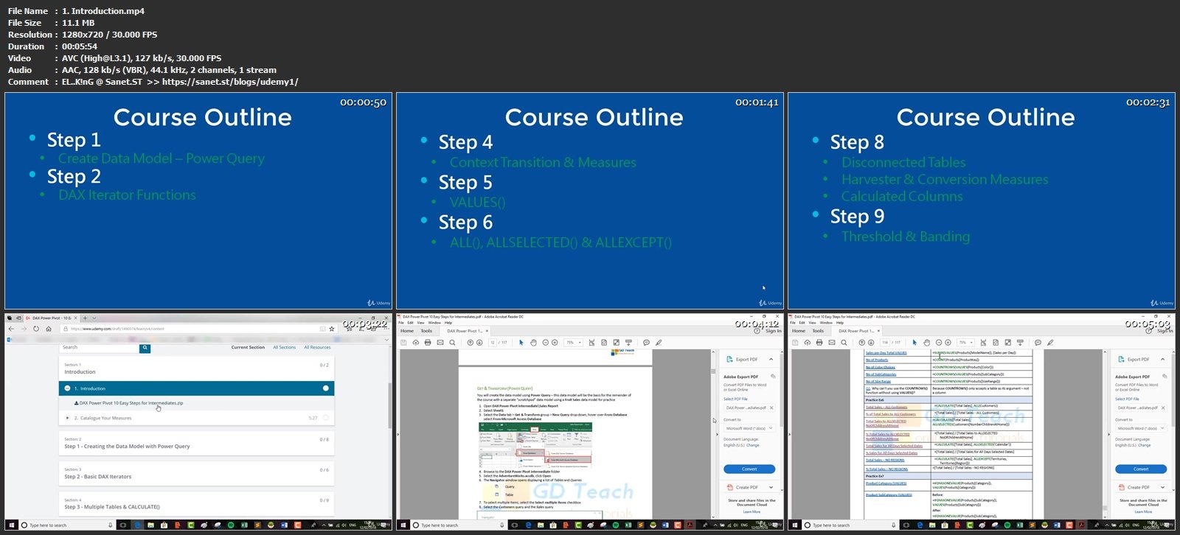Switch to All Sections tab on Udemy
The height and width of the screenshot is (535, 1180).
[284, 347]
